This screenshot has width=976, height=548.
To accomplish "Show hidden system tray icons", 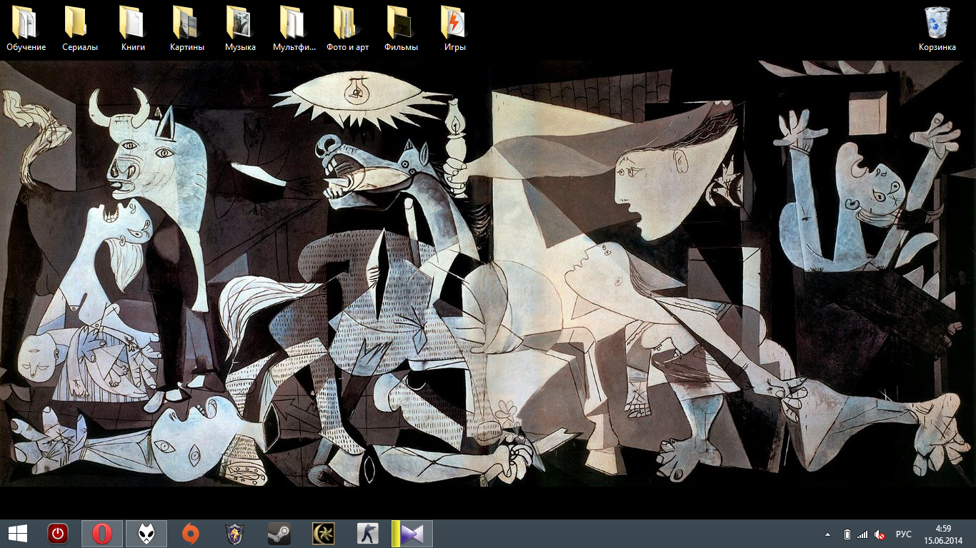I will coord(828,534).
